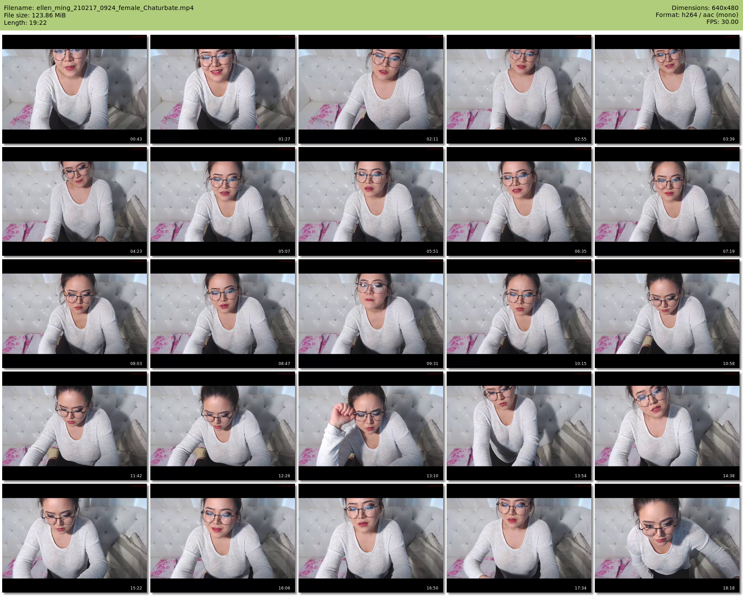Open the thumbnail stamped 13:54
The width and height of the screenshot is (743, 596).
519,426
